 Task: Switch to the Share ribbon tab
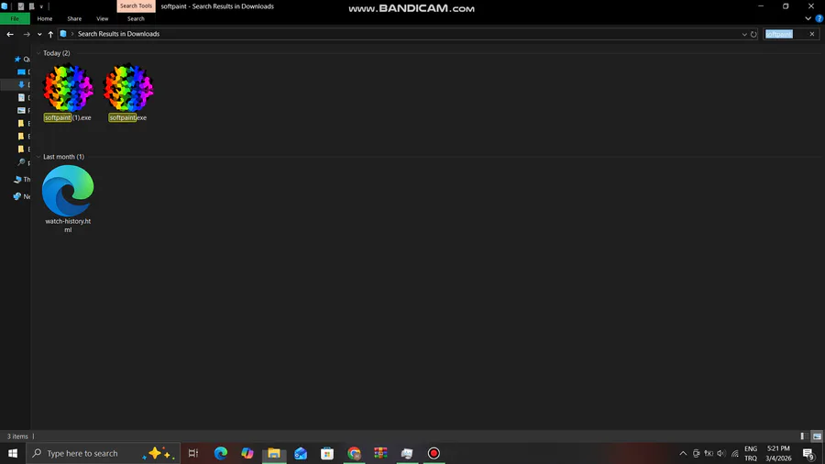[x=74, y=19]
